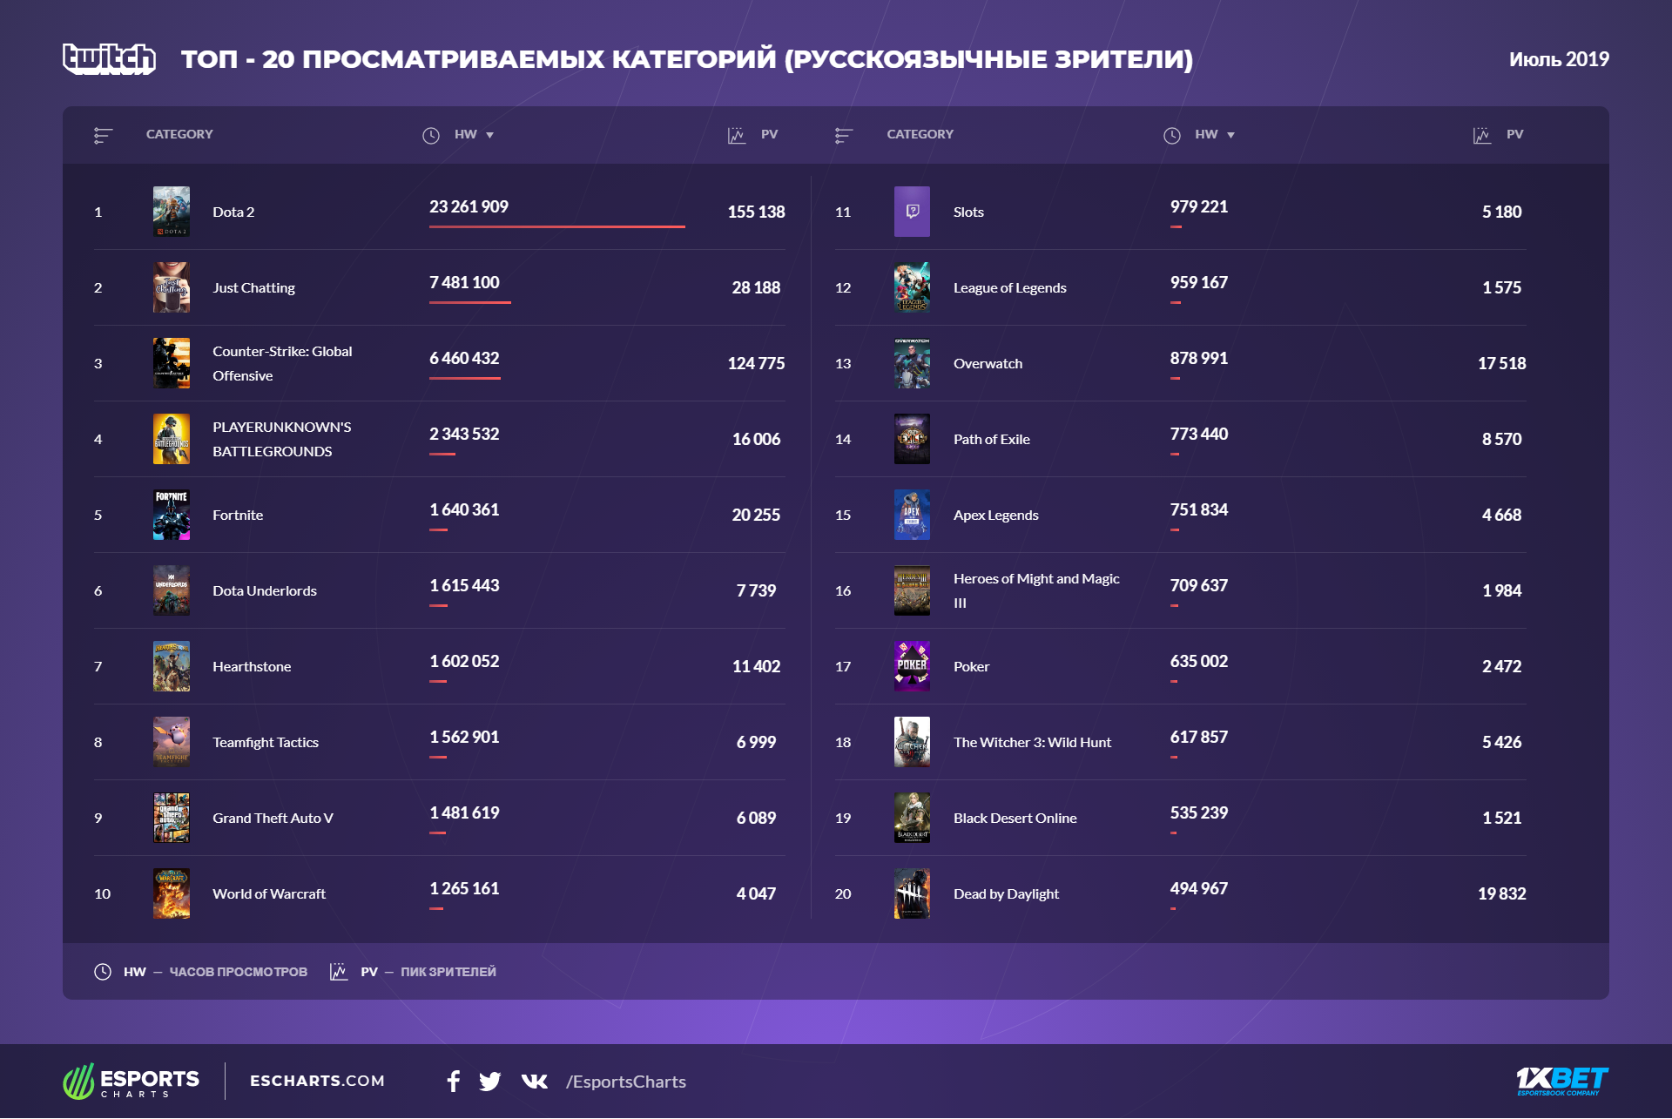Click the left HW column header

466,134
